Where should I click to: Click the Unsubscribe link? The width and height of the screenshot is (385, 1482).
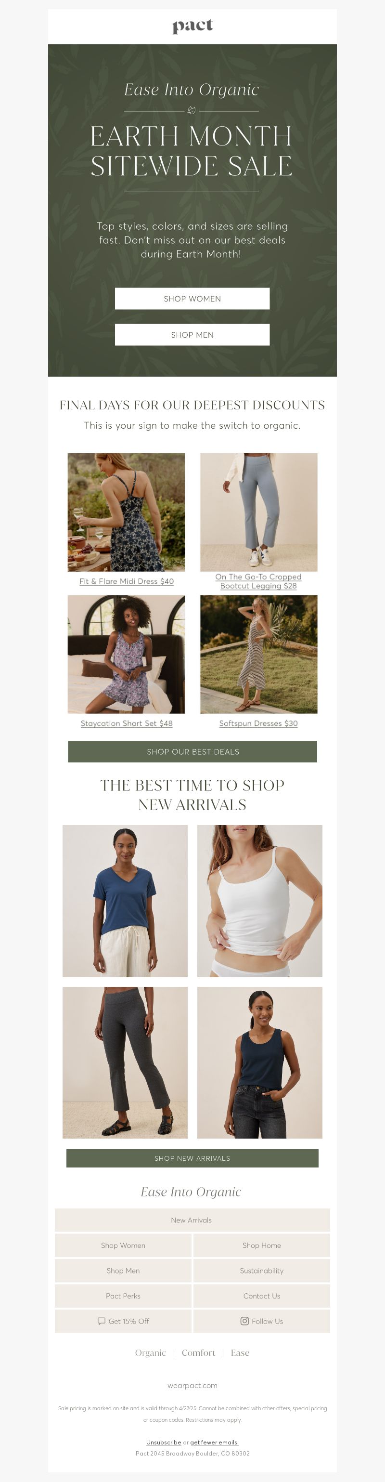(164, 1443)
